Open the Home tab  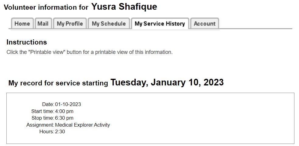(22, 24)
